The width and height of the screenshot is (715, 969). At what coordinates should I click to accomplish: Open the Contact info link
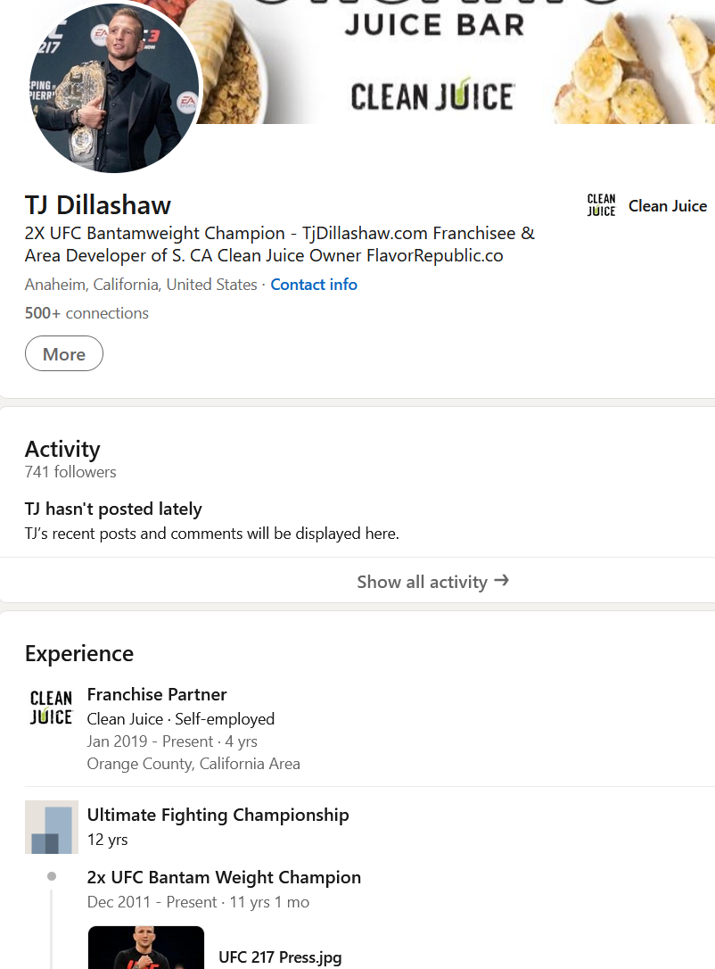(314, 285)
